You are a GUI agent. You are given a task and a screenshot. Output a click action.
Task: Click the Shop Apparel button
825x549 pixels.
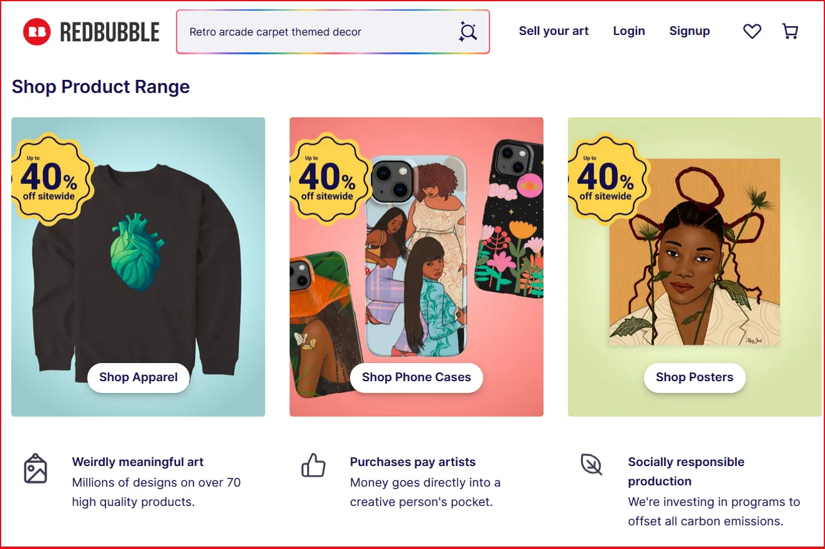coord(138,377)
